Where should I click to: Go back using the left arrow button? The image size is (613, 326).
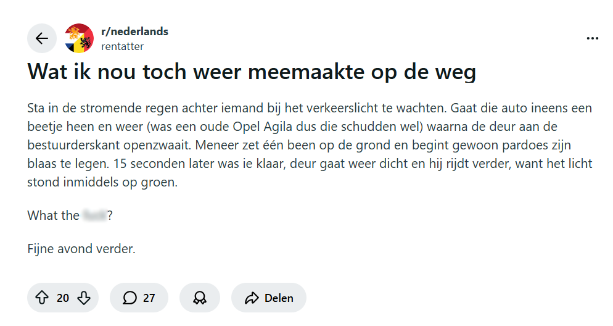click(41, 38)
